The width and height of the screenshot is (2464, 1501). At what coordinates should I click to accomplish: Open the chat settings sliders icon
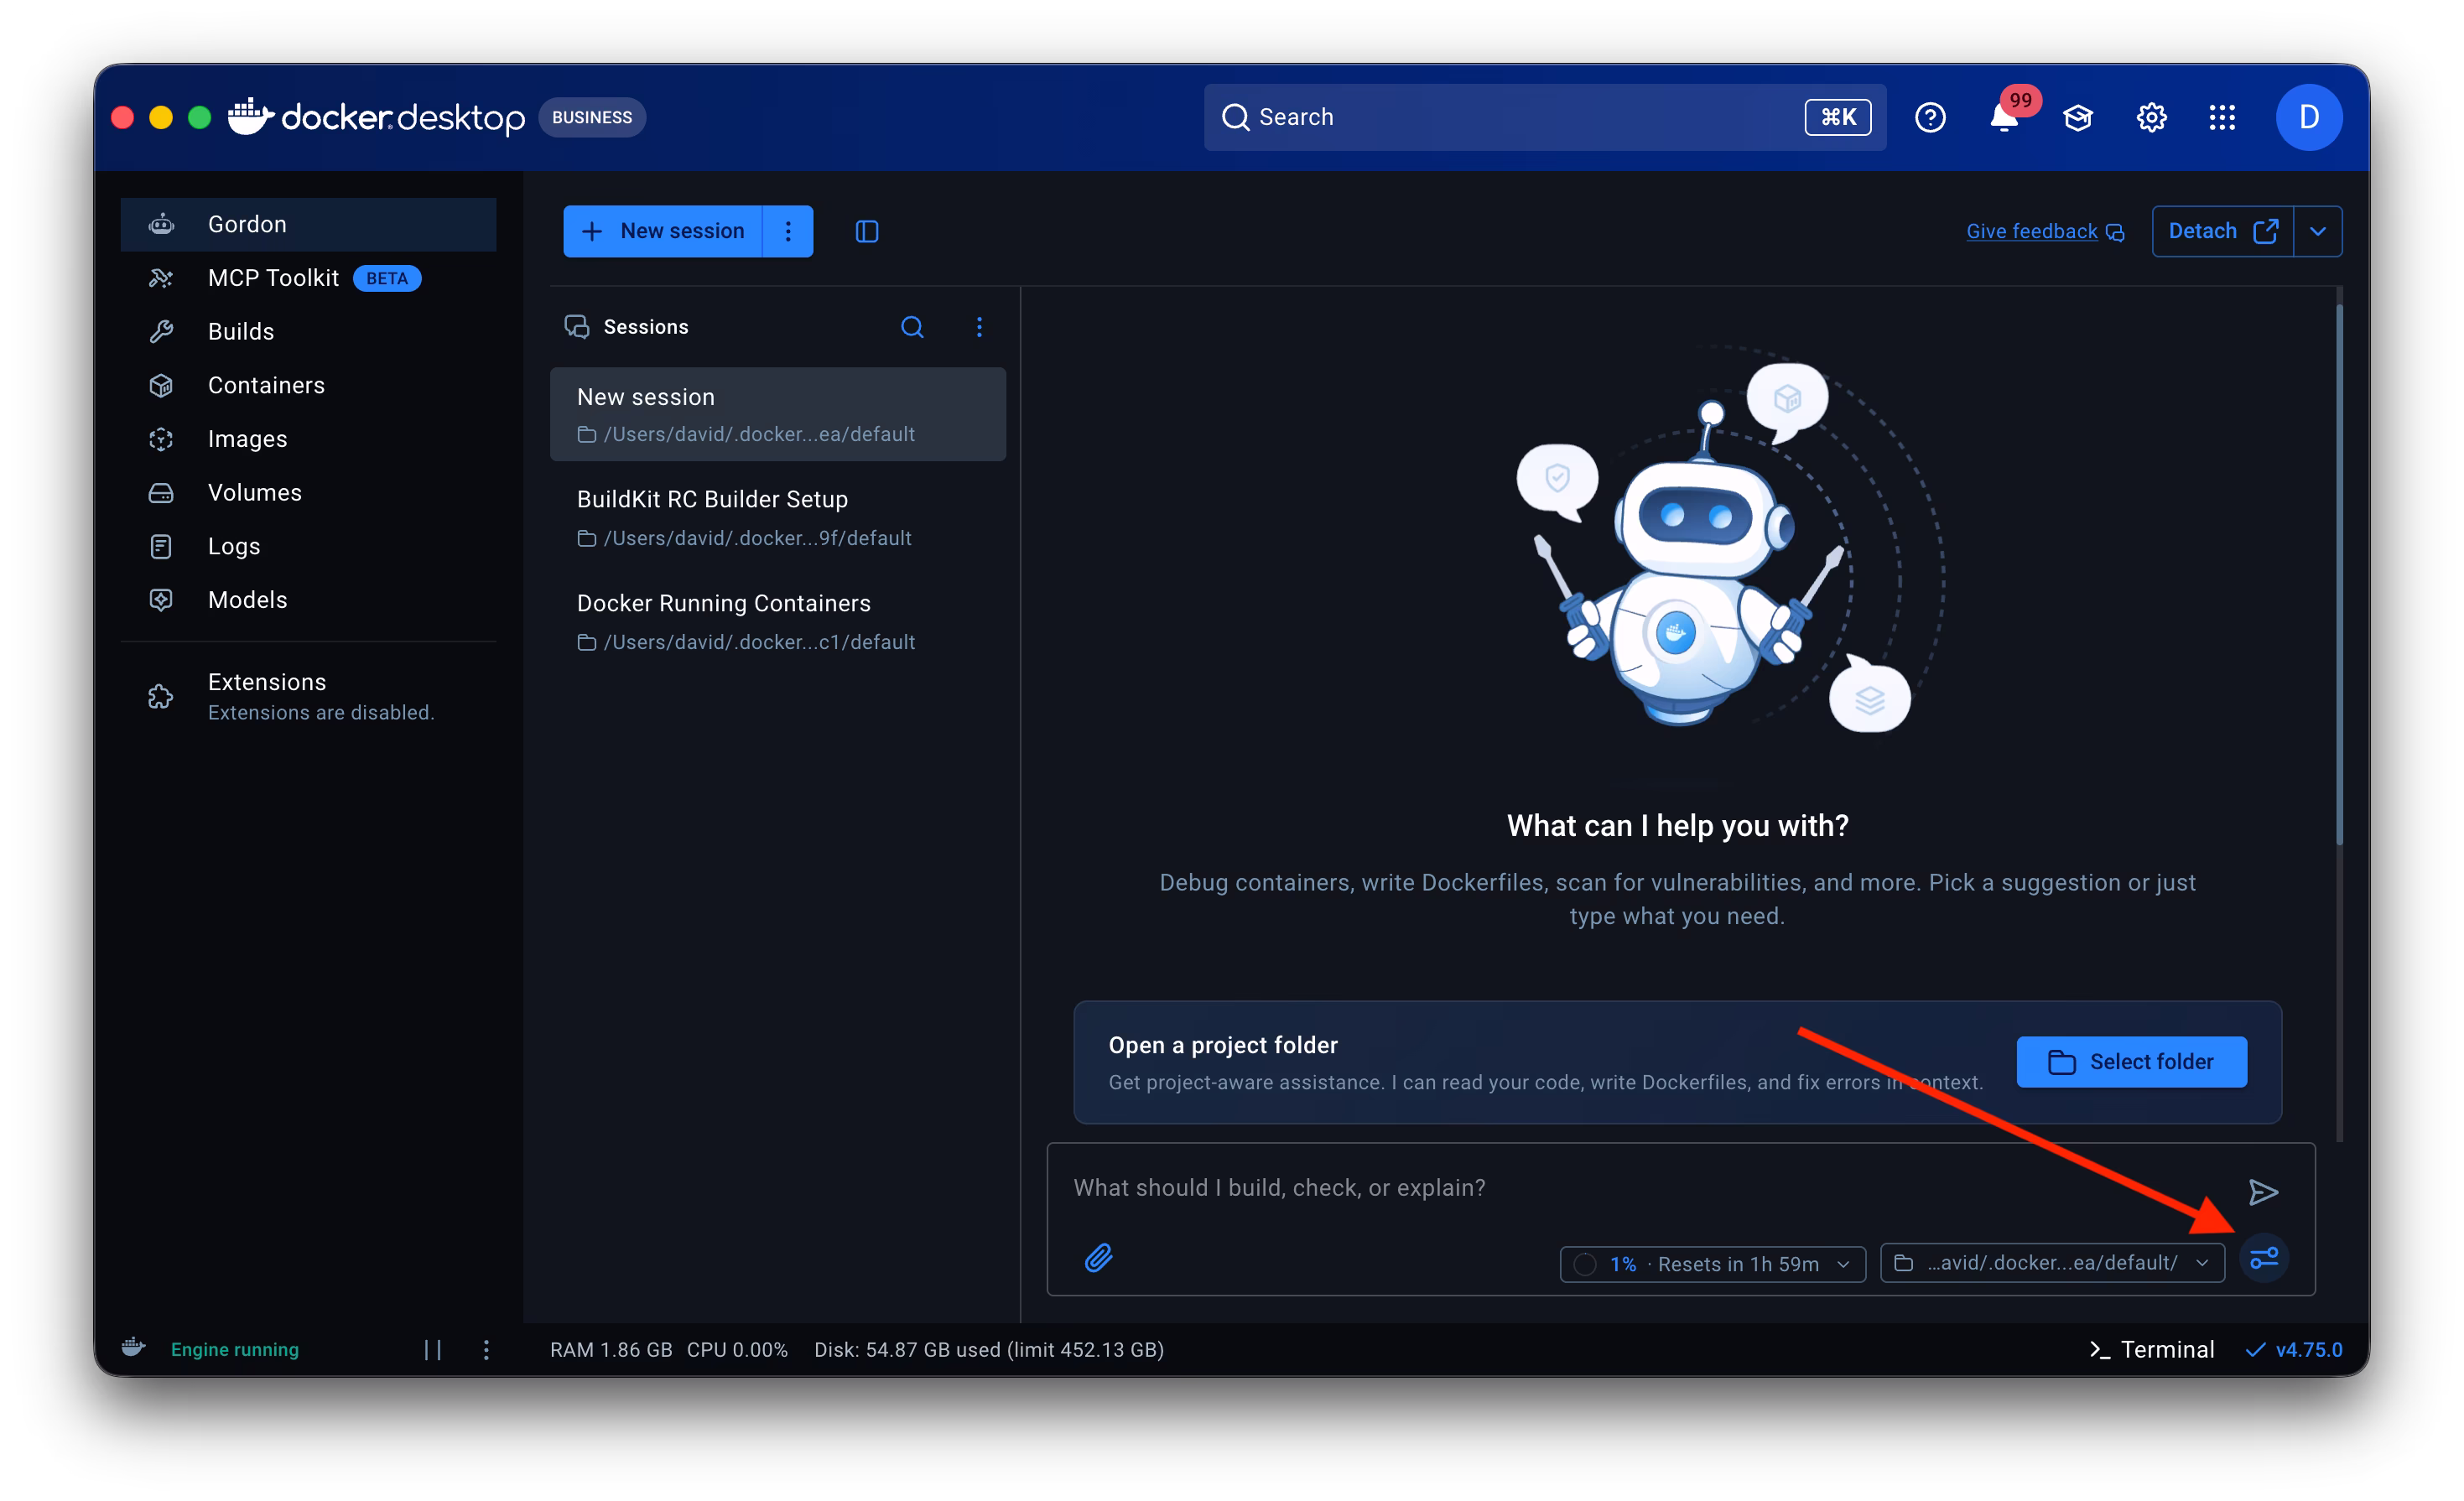[x=2264, y=1258]
